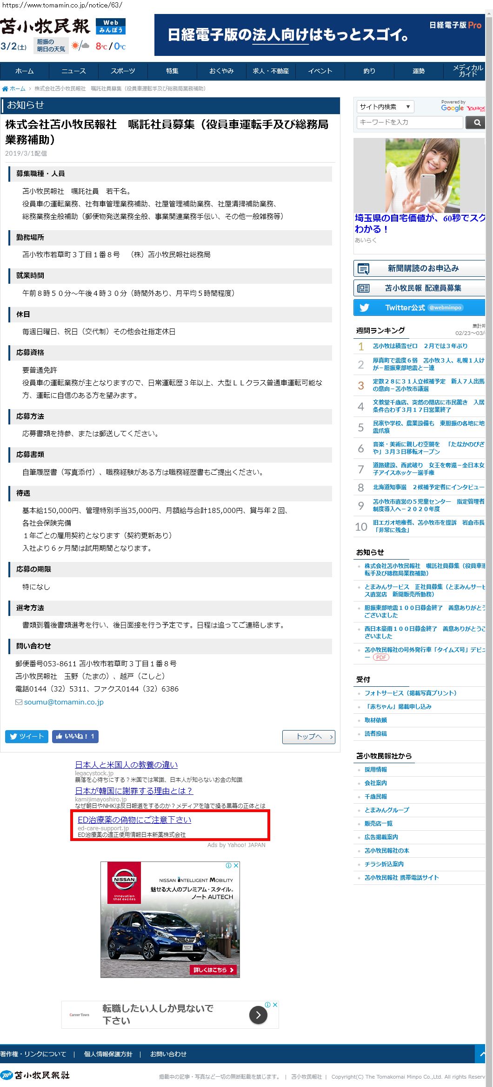Click the round arrow on Career Town ad
The image size is (493, 1087).
[258, 1015]
